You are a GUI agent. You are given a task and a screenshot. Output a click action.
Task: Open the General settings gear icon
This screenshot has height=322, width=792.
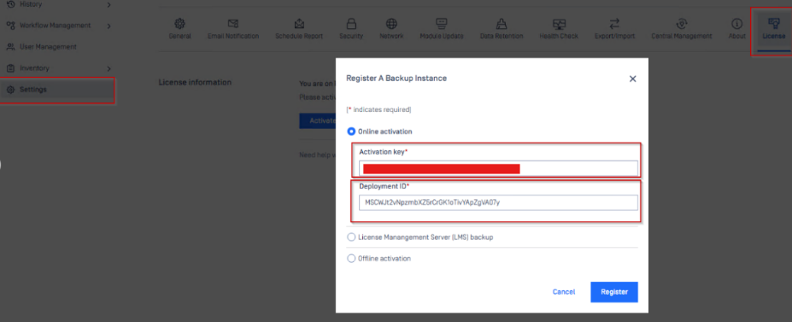(179, 24)
